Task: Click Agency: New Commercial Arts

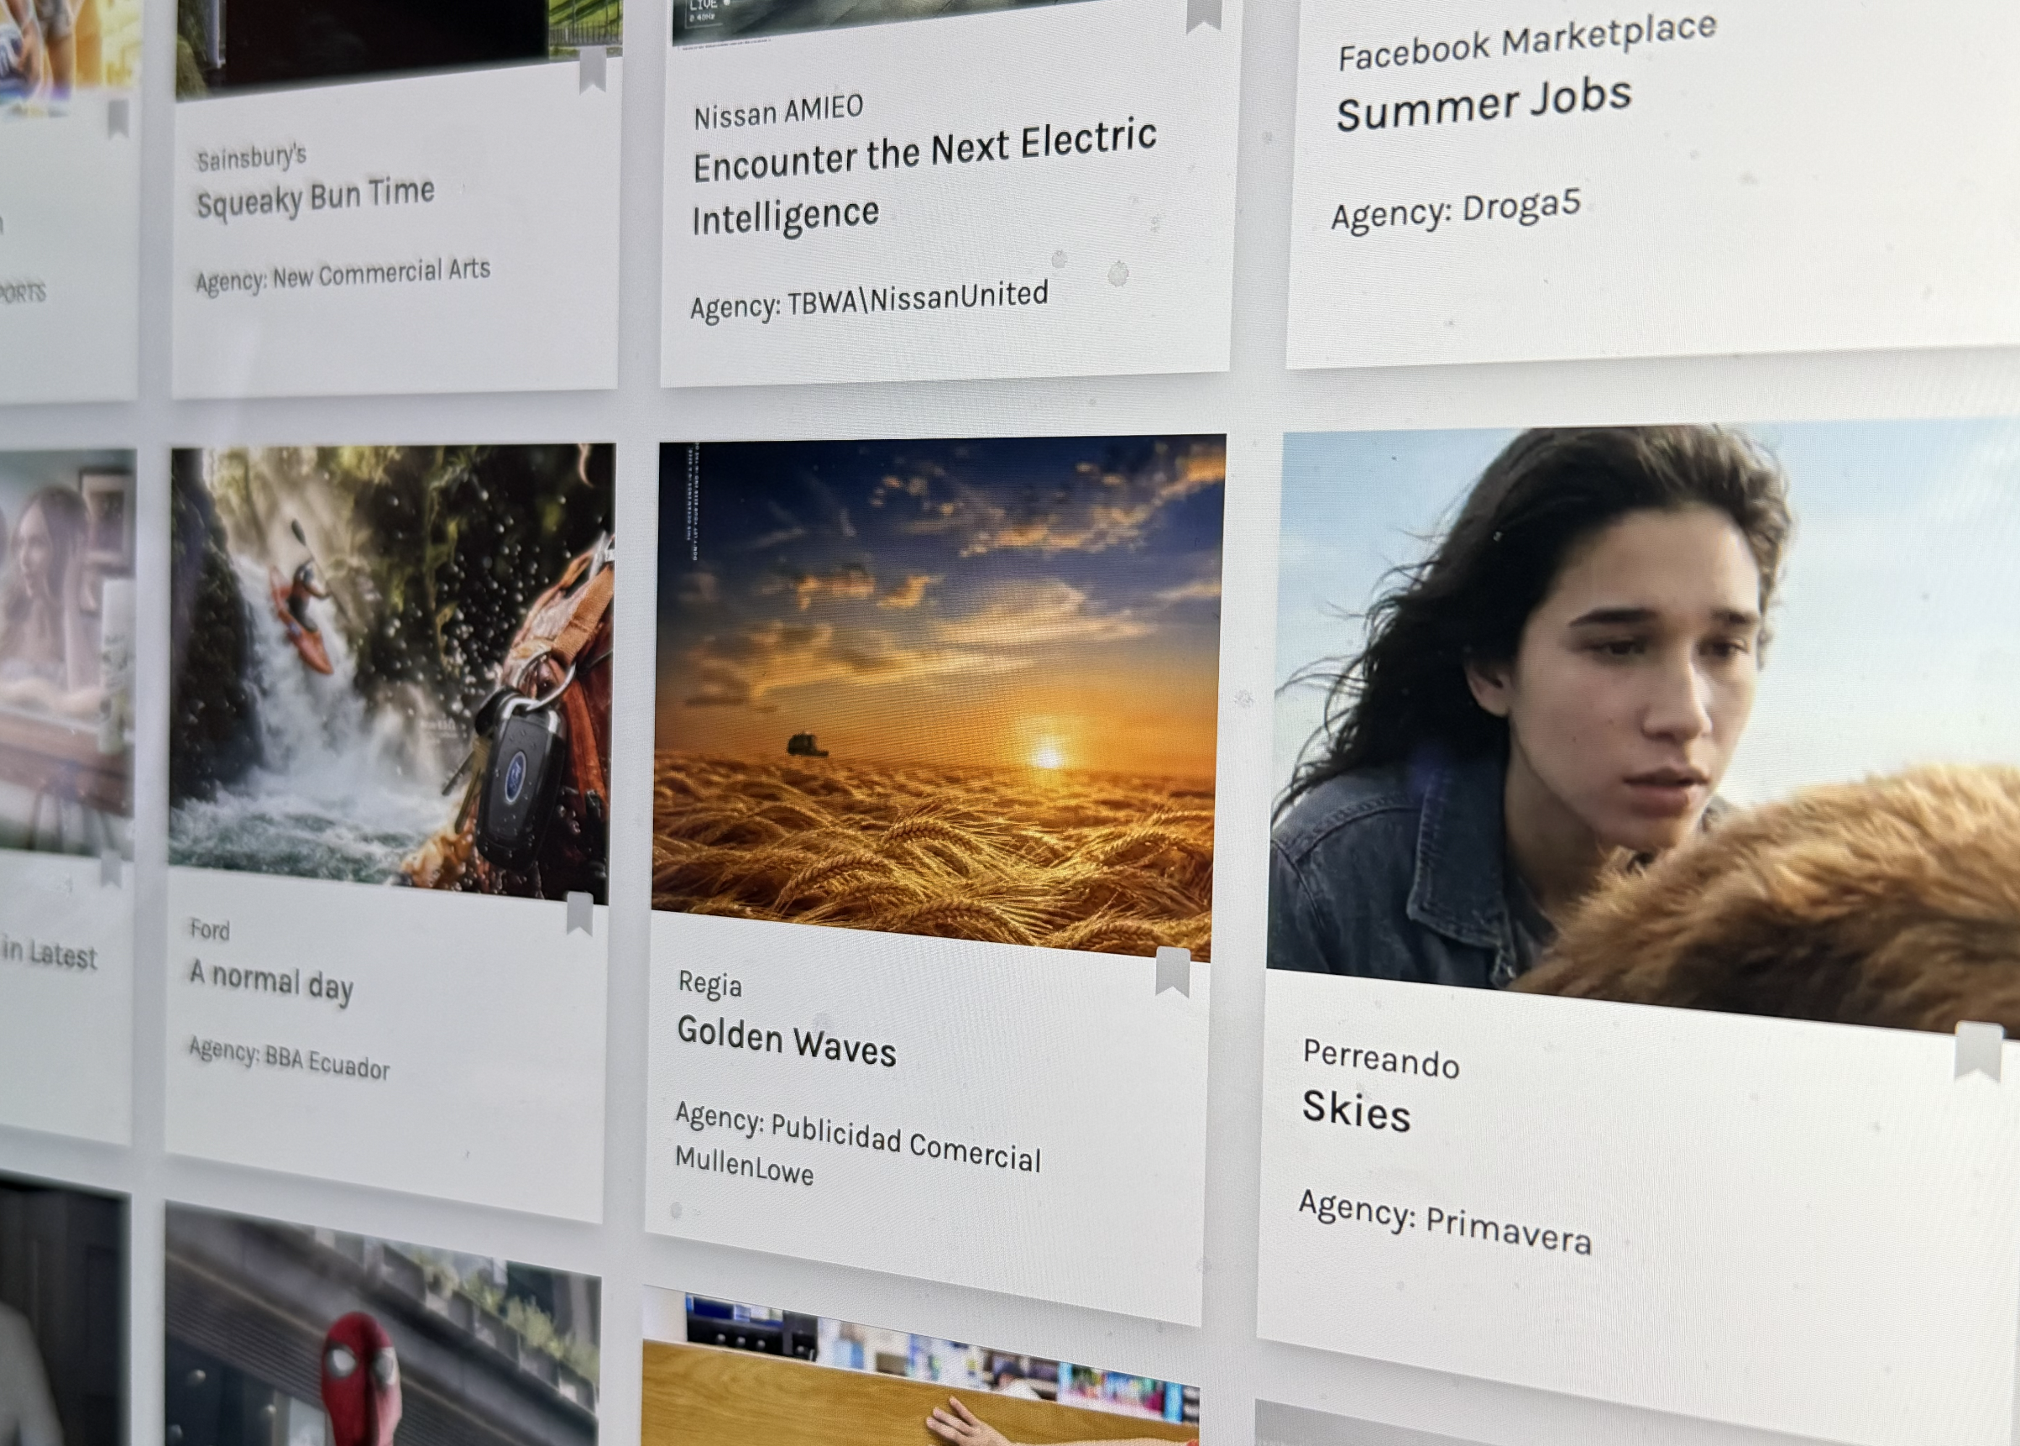Action: [343, 275]
